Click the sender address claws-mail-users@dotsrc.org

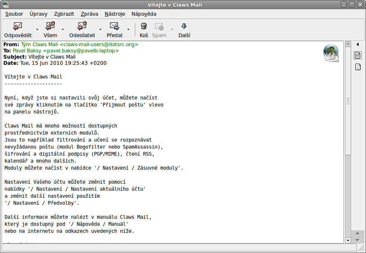99,44
